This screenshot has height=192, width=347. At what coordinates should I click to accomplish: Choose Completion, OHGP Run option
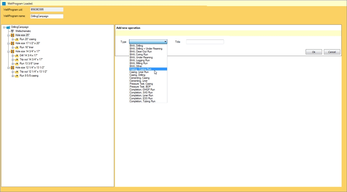pyautogui.click(x=148, y=90)
